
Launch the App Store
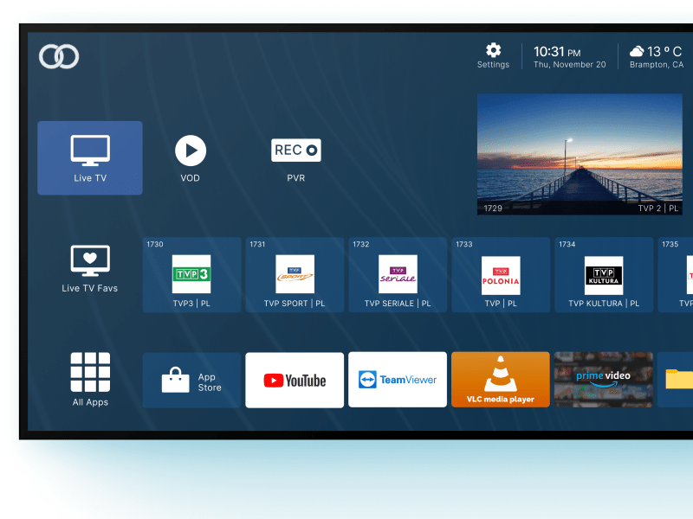191,381
